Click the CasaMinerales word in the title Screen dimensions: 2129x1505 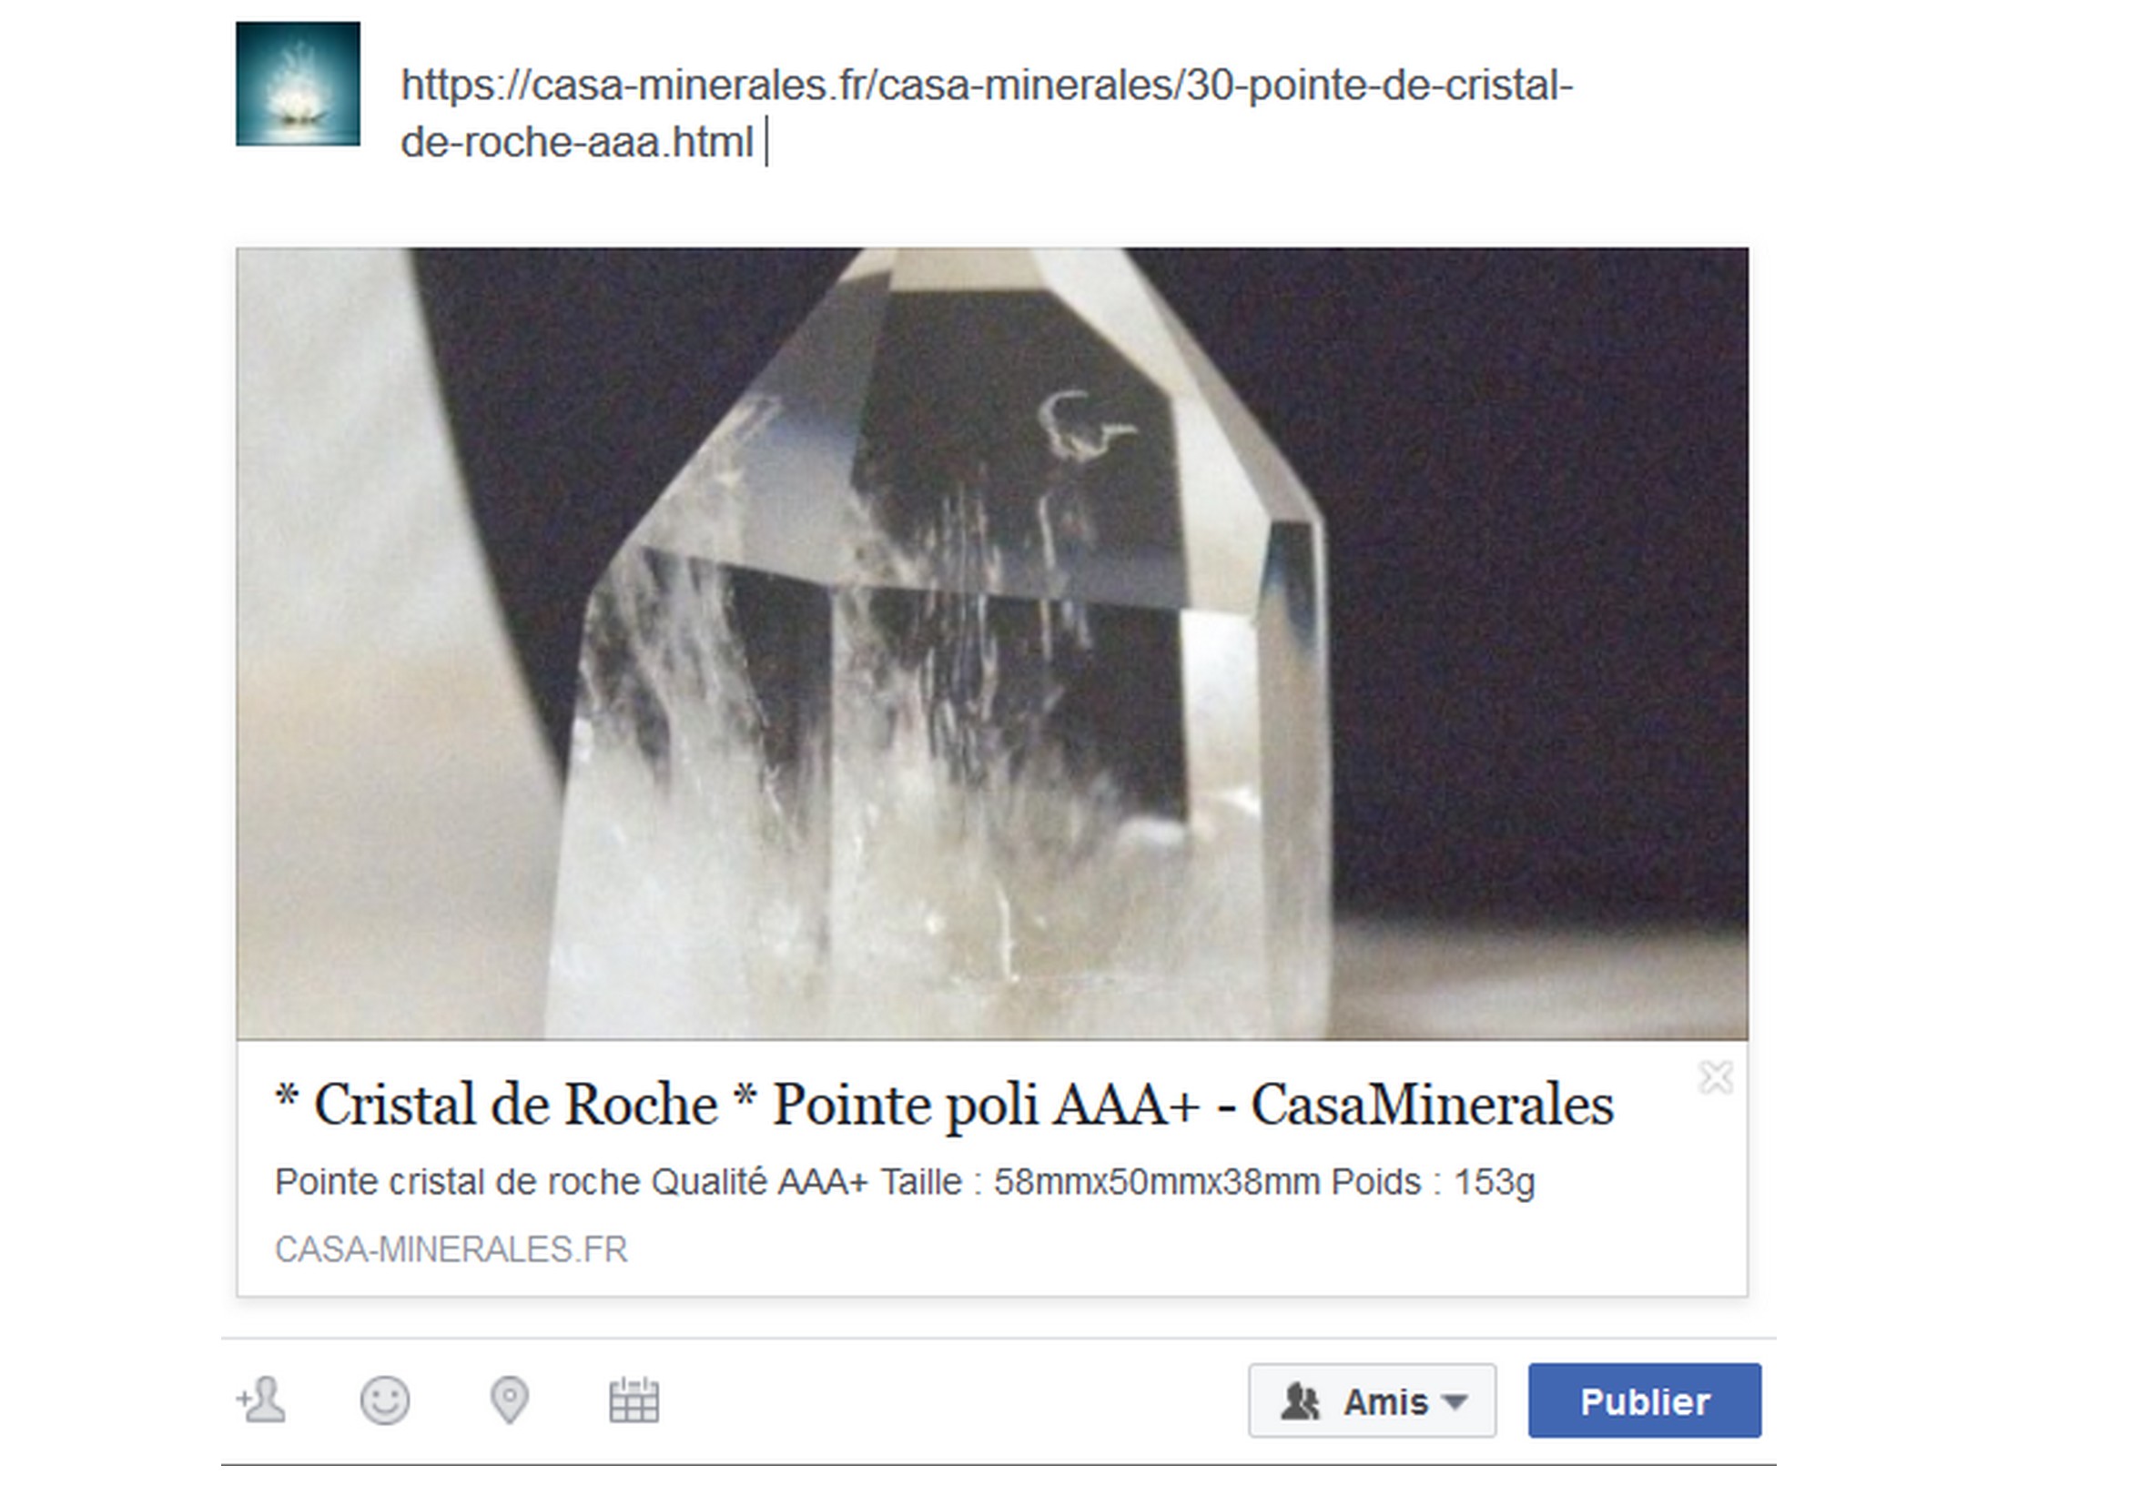tap(1433, 1106)
